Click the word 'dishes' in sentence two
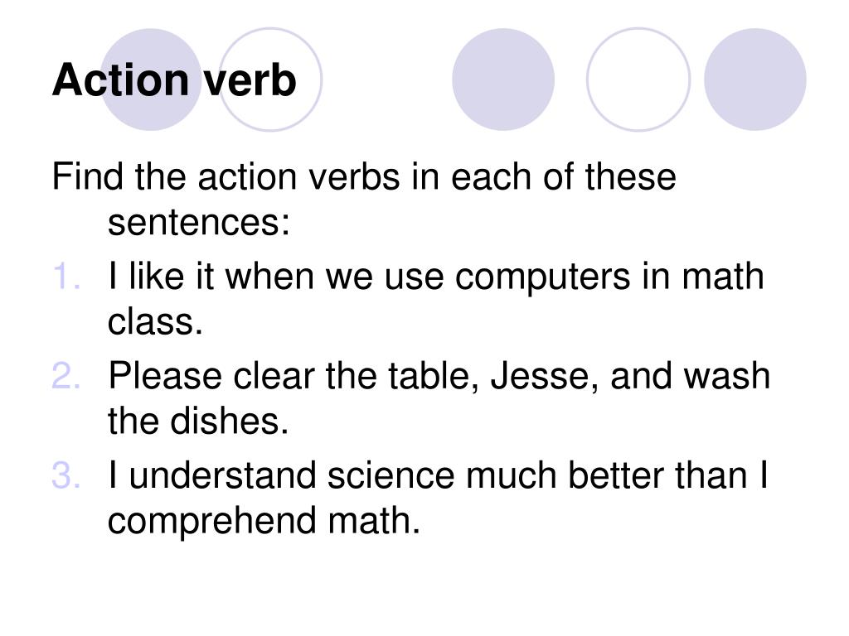Image resolution: width=849 pixels, height=636 pixels. pyautogui.click(x=229, y=422)
